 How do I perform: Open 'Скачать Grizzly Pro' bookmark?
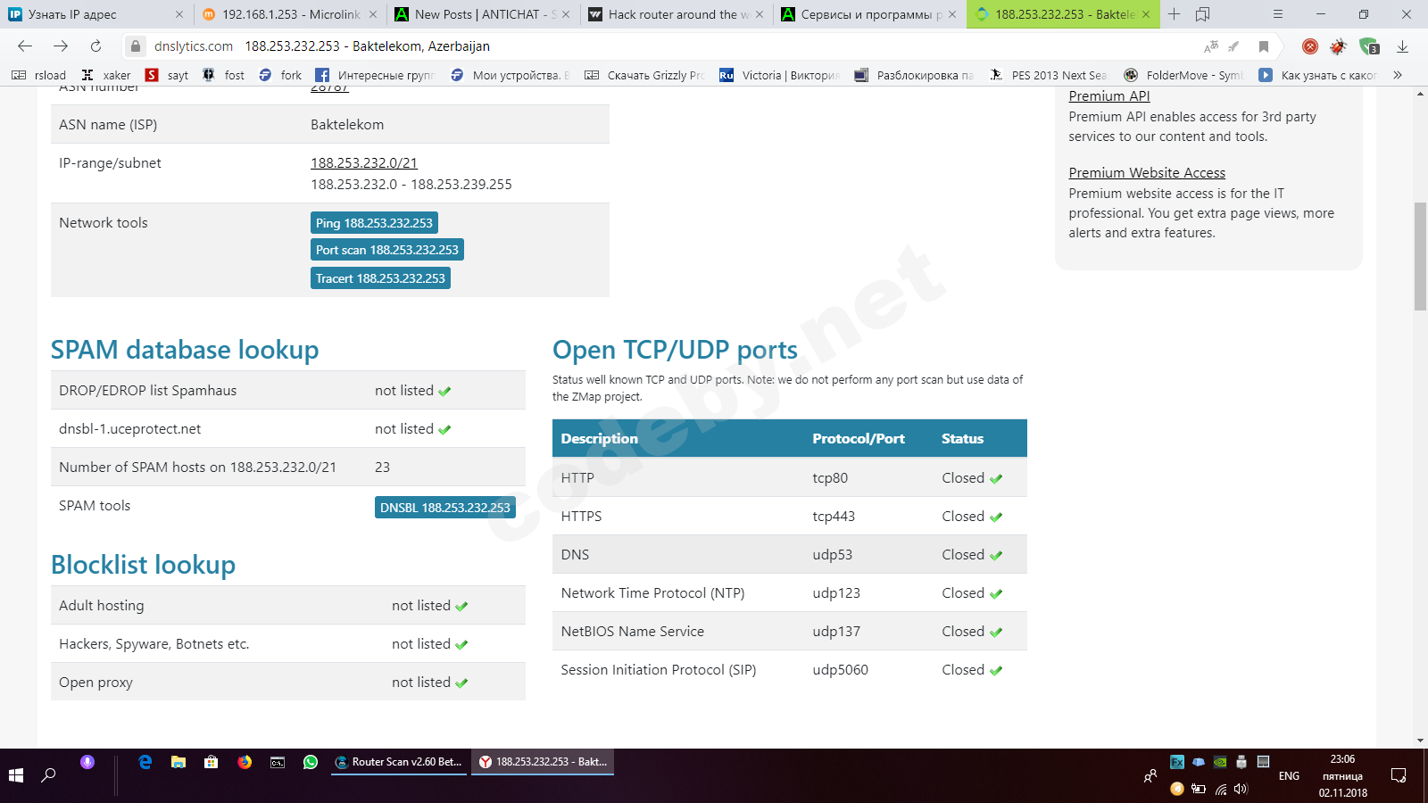tap(645, 75)
